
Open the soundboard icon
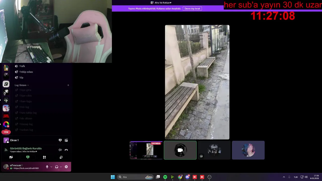[61, 157]
